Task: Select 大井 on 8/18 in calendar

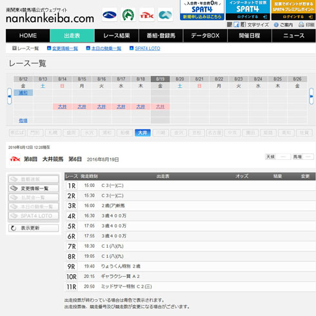Action: [141, 106]
